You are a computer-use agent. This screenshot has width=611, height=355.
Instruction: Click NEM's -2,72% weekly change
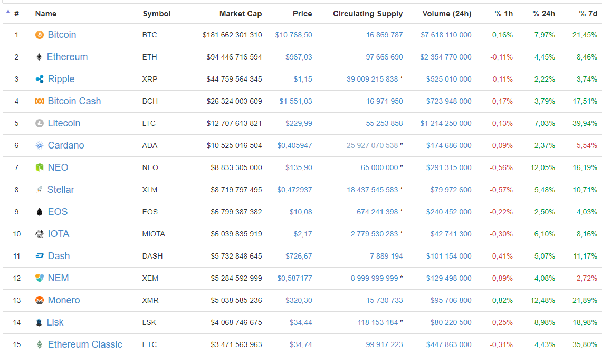[x=585, y=279]
